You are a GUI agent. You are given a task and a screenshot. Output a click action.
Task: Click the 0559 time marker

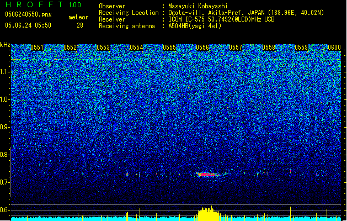(301, 48)
